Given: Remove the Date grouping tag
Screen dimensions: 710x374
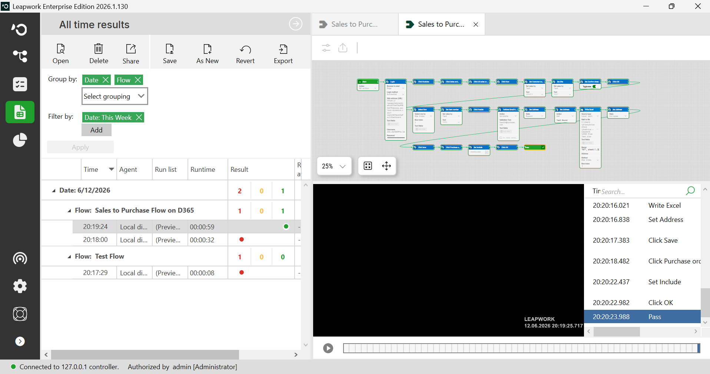Looking at the screenshot, I should pos(106,80).
